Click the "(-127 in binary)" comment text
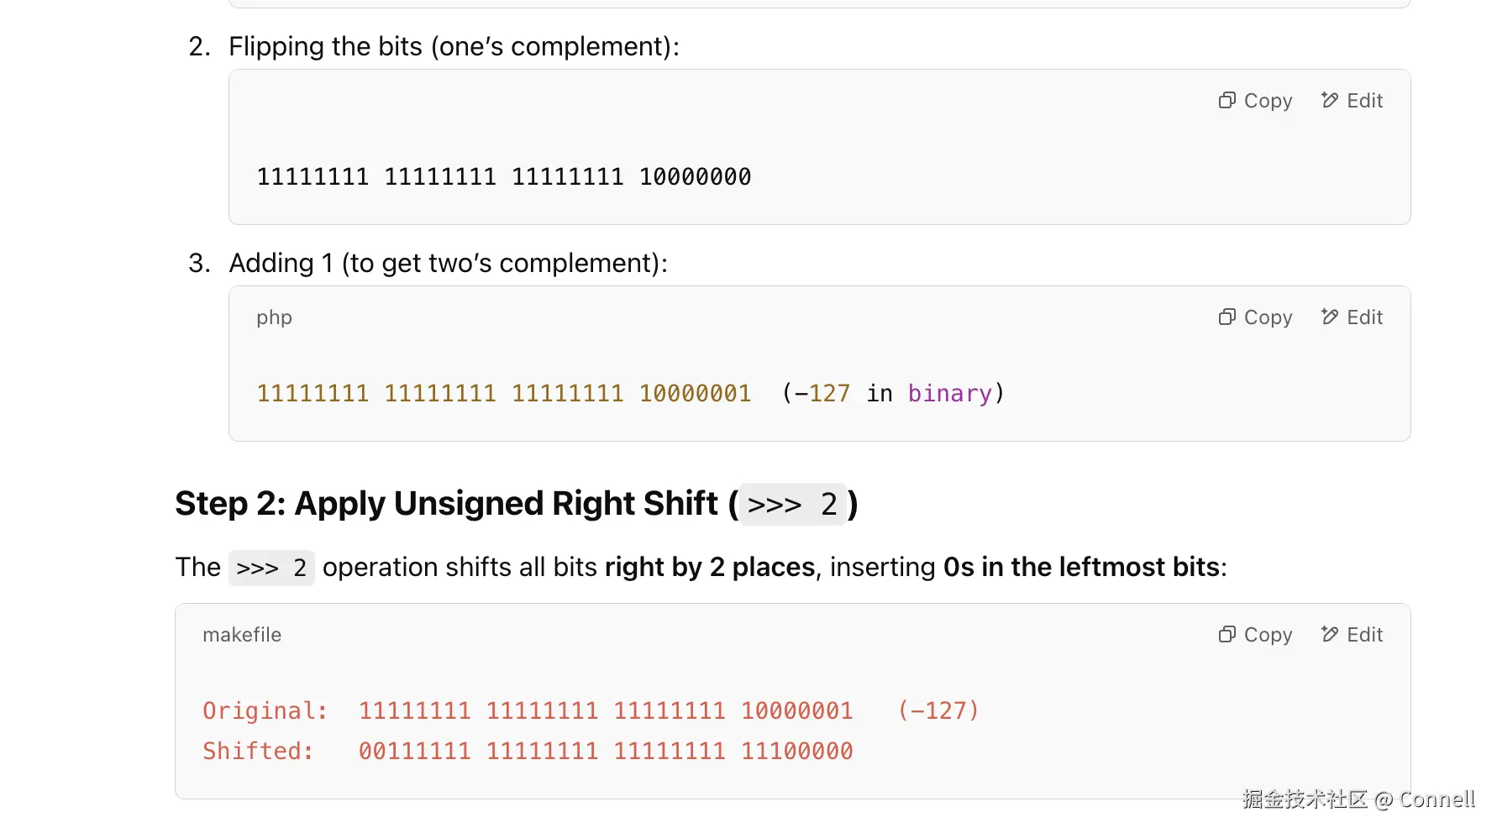Screen dimensions: 1497x833 (892, 394)
